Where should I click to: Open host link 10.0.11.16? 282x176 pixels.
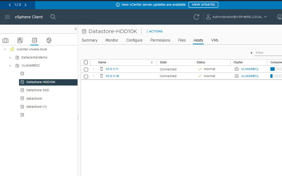tap(112, 76)
